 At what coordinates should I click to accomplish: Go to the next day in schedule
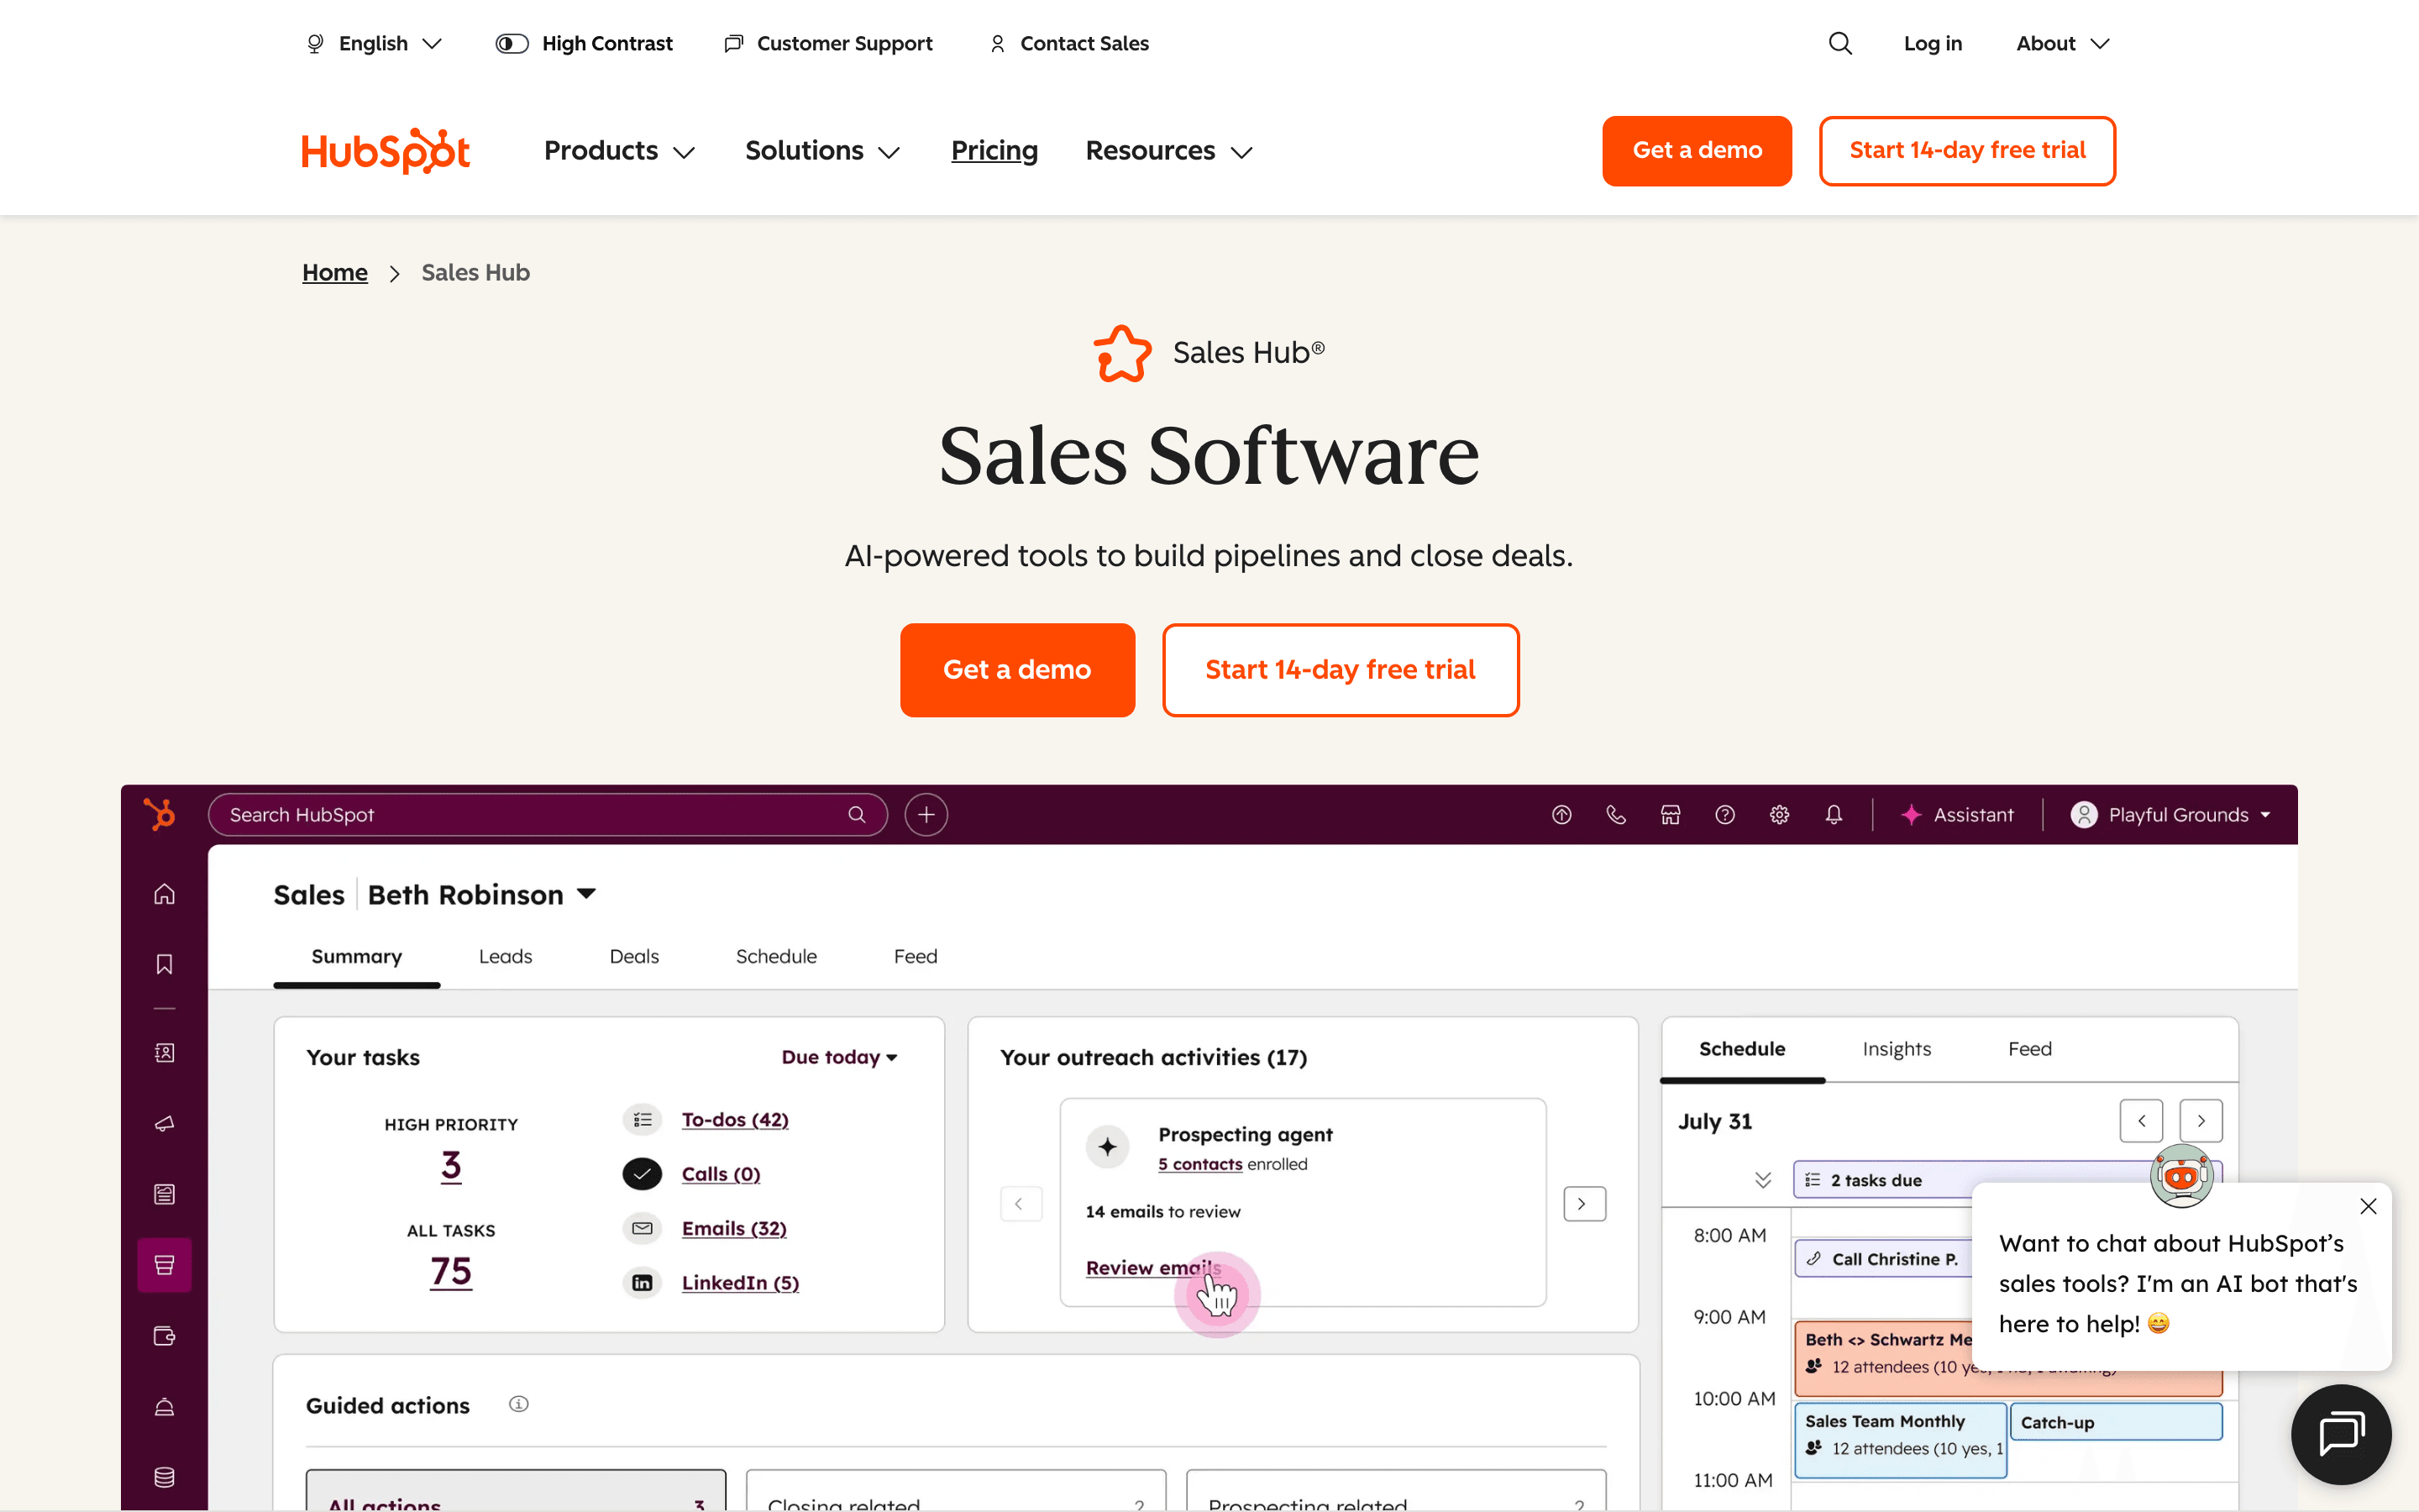pos(2200,1121)
